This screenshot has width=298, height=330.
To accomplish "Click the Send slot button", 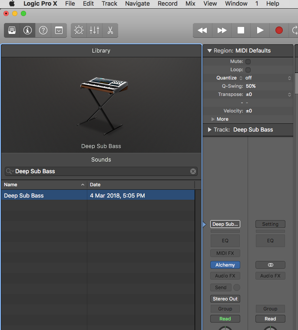I will [x=221, y=287].
